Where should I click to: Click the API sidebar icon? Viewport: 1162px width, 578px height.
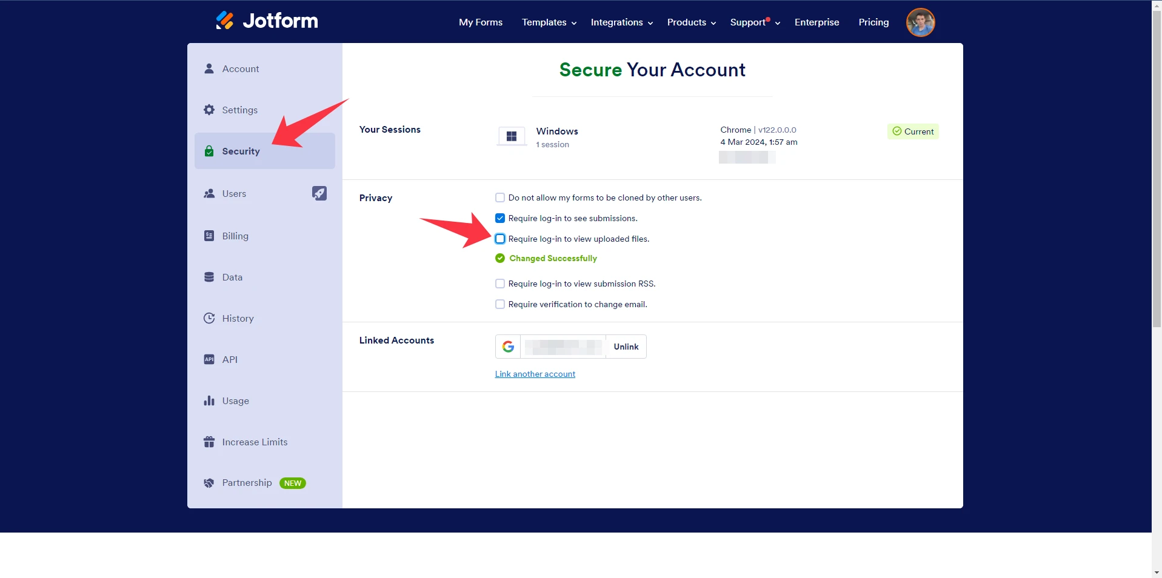pos(209,359)
